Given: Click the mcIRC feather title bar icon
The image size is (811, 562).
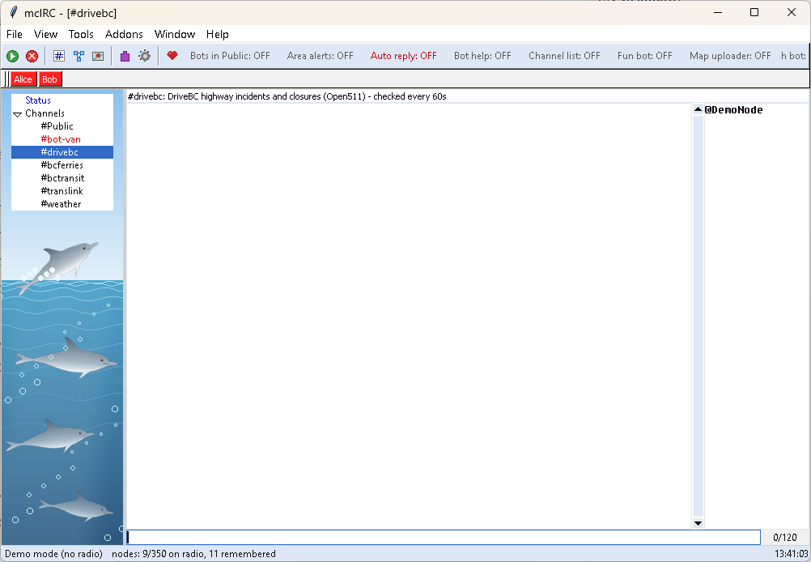Looking at the screenshot, I should 14,12.
